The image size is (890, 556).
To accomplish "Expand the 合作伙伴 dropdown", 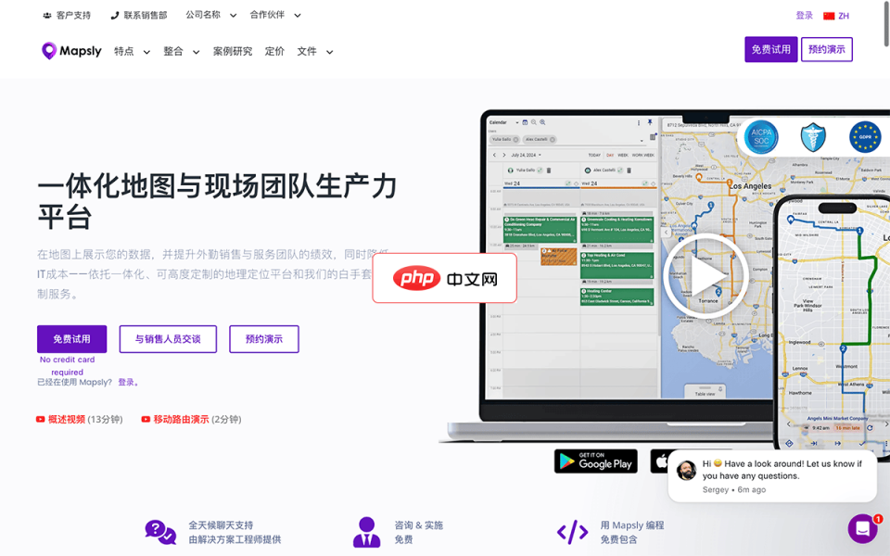I will click(275, 16).
